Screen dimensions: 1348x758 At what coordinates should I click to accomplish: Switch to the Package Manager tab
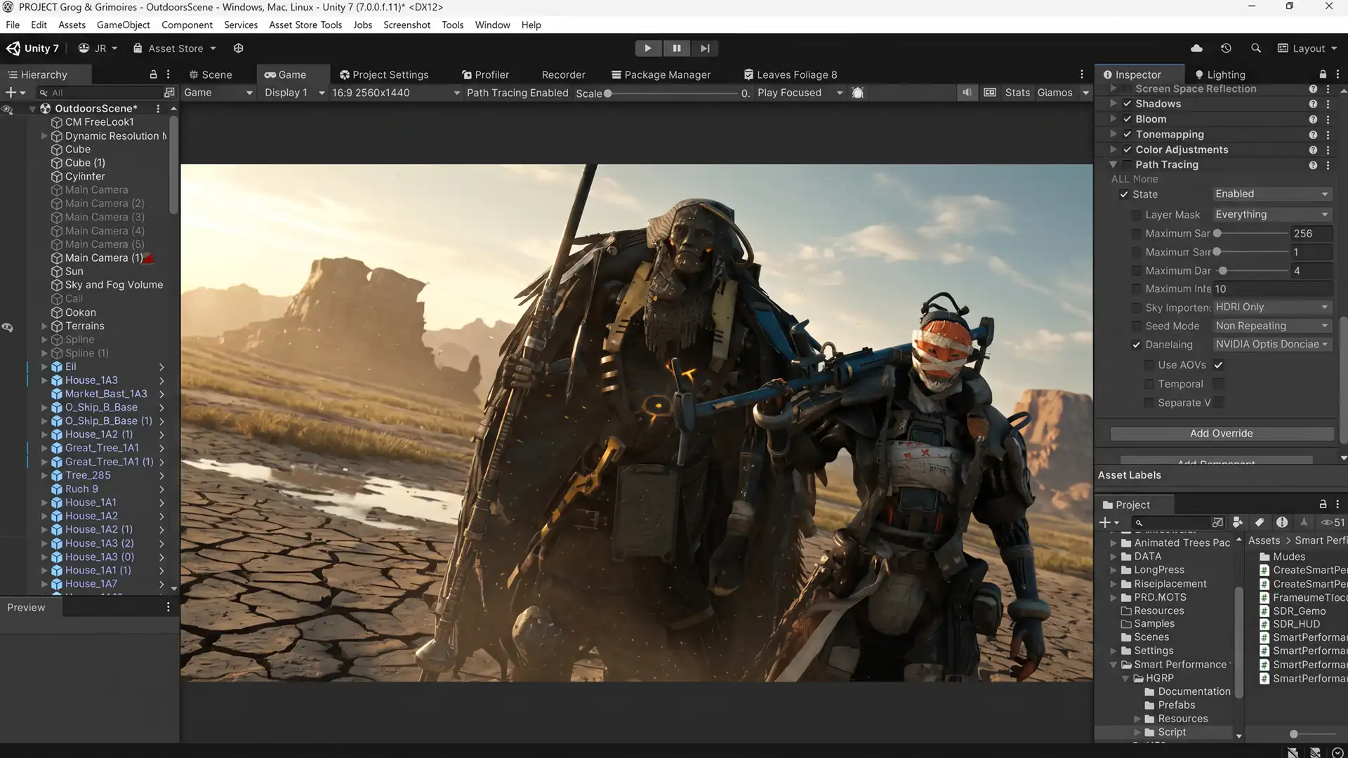(661, 74)
